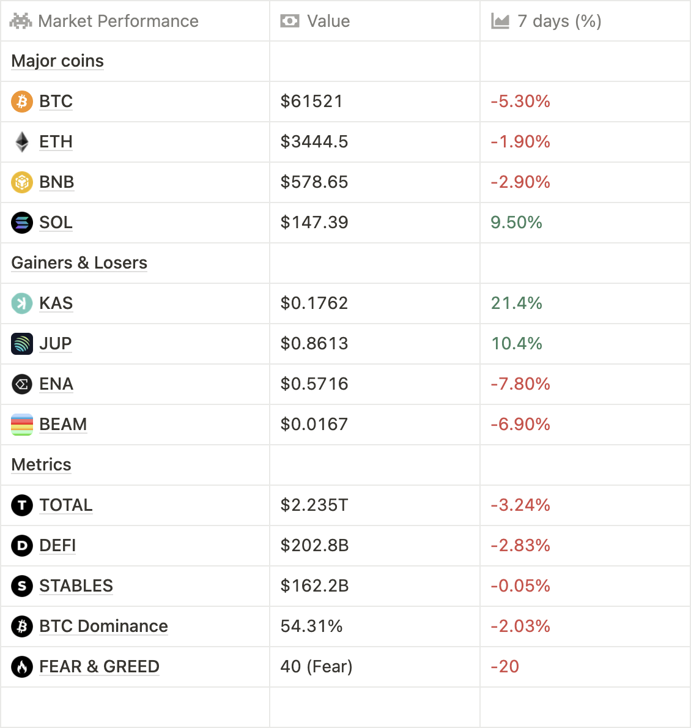Image resolution: width=691 pixels, height=728 pixels.
Task: Click the BEAM rainbow stripe icon
Action: (x=22, y=425)
